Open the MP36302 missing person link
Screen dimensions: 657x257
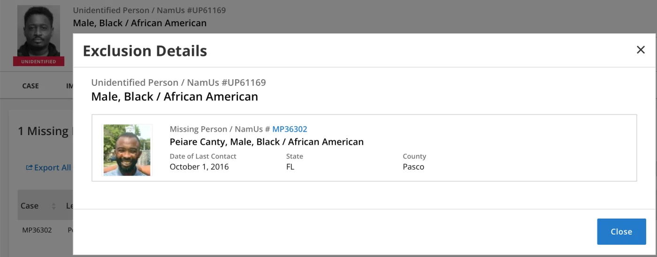click(x=290, y=129)
